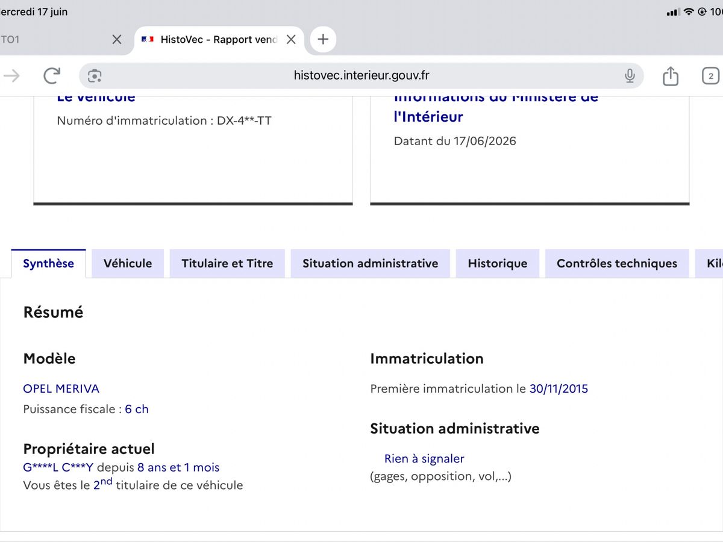Open a new tab with plus button
This screenshot has height=542, width=723.
323,39
